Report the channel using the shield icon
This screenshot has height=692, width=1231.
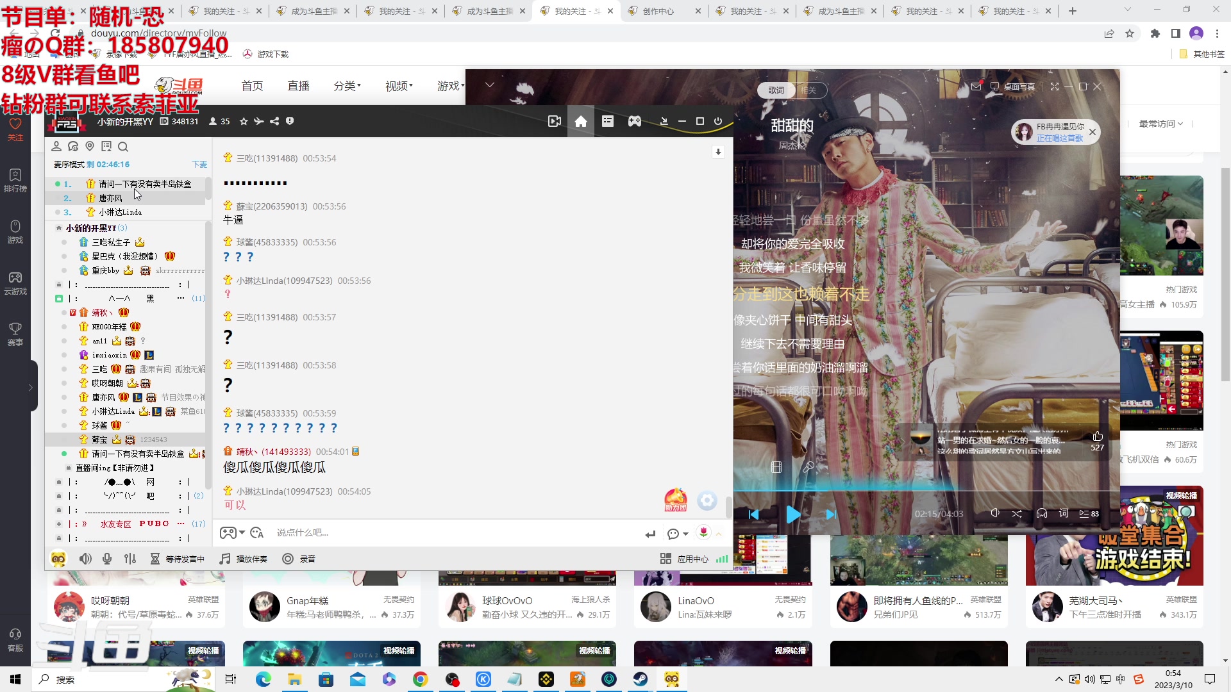(x=290, y=121)
